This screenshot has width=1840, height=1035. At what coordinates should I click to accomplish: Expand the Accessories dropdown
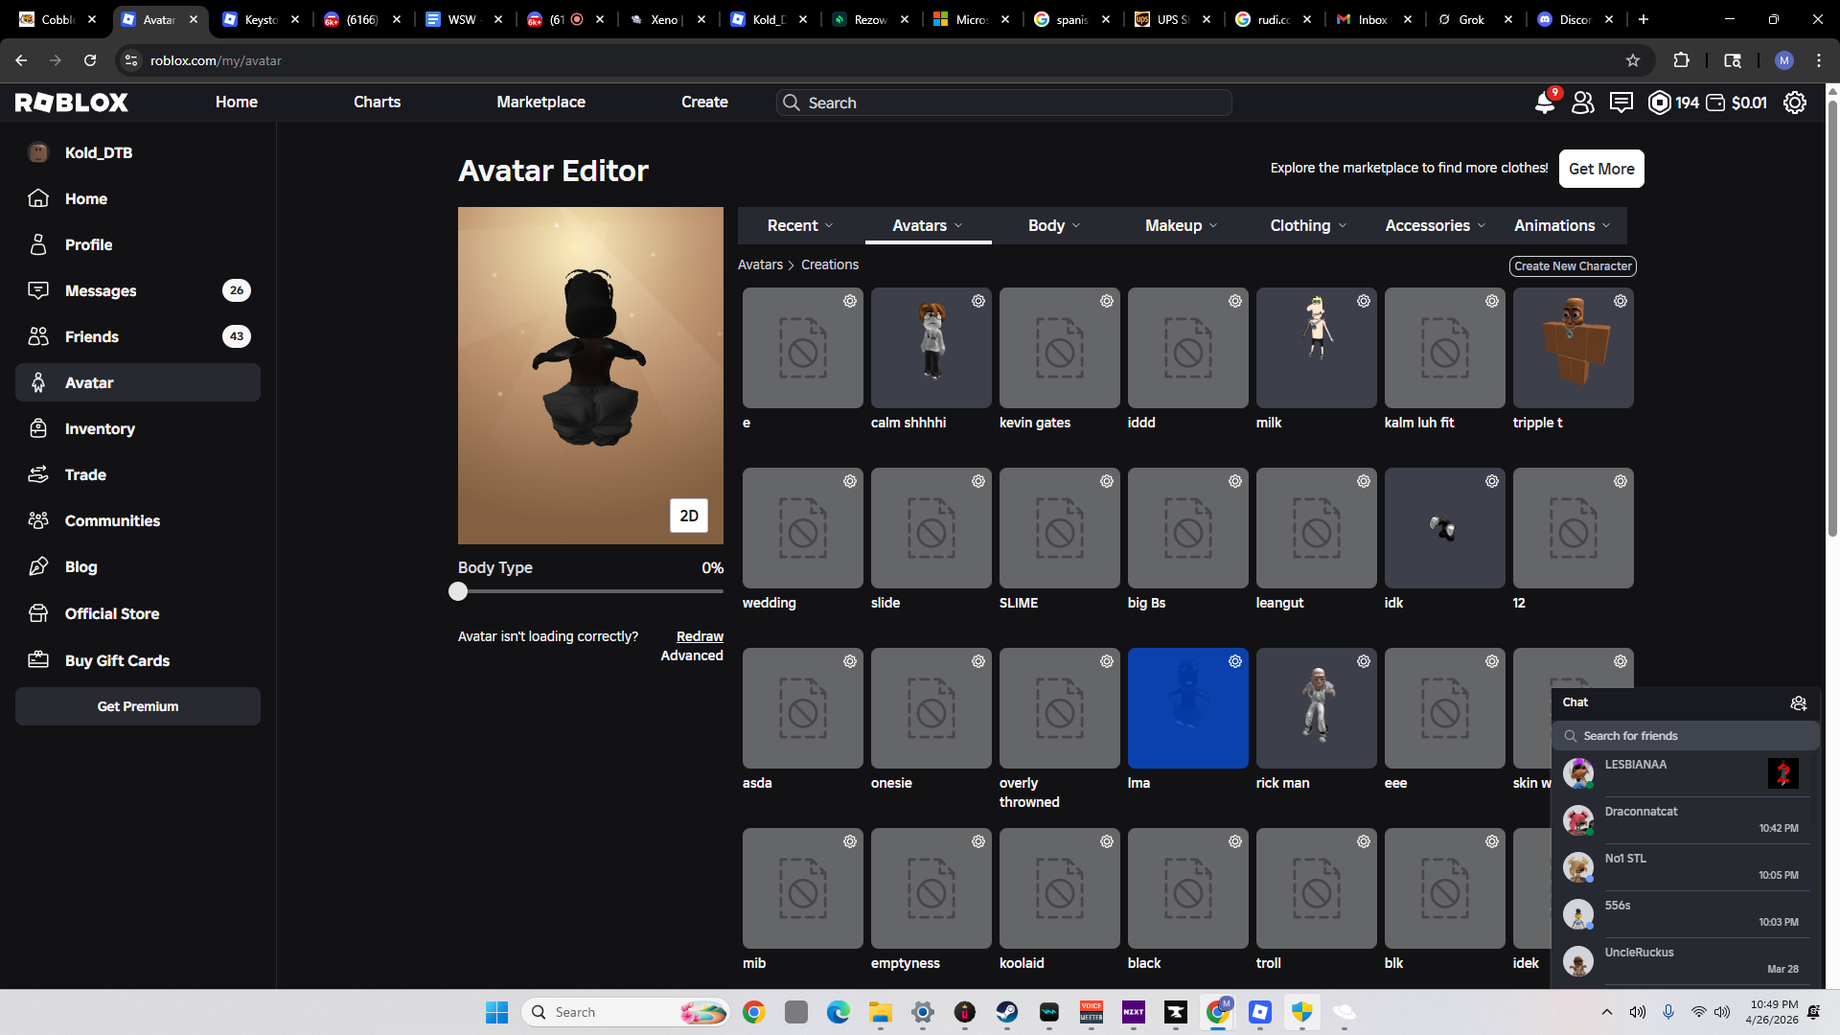[x=1435, y=226]
